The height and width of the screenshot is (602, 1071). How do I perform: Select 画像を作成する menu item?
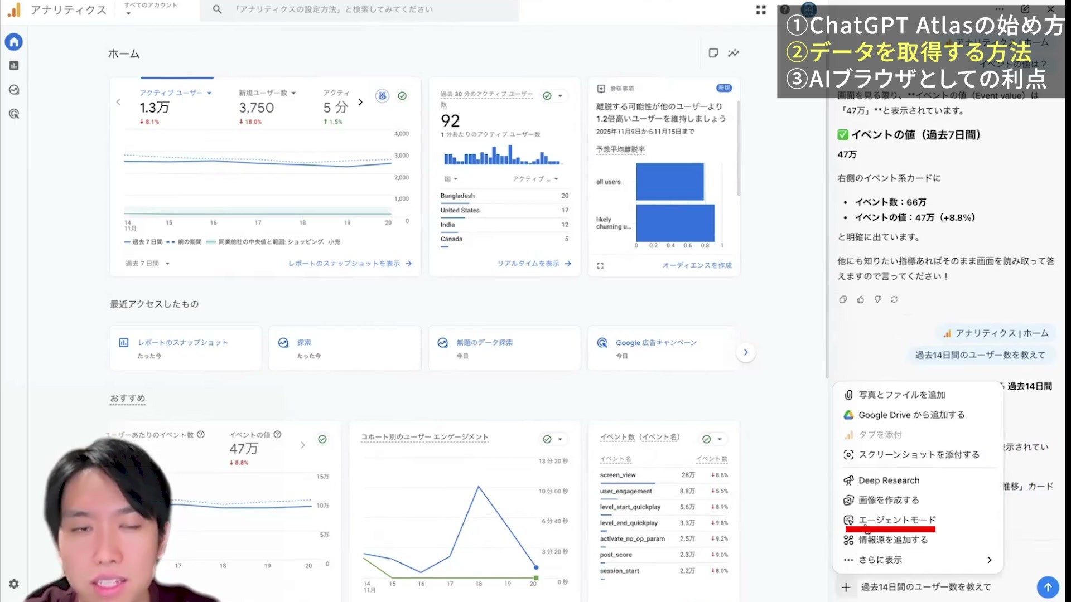tap(918, 500)
